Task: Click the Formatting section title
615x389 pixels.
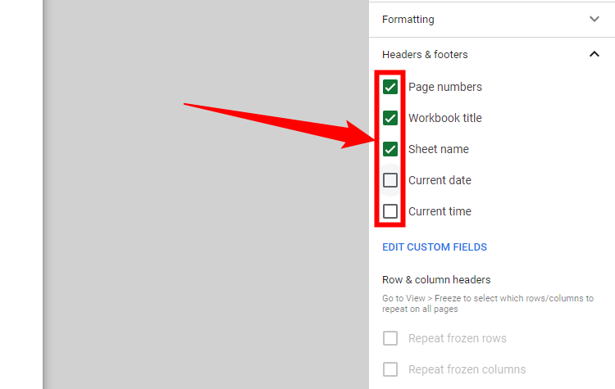Action: (408, 20)
